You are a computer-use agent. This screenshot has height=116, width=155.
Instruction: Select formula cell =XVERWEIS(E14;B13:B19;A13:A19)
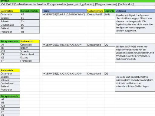pos(64,45)
